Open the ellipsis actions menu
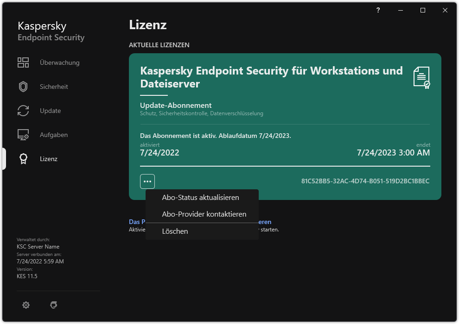459x324 pixels. [x=147, y=181]
